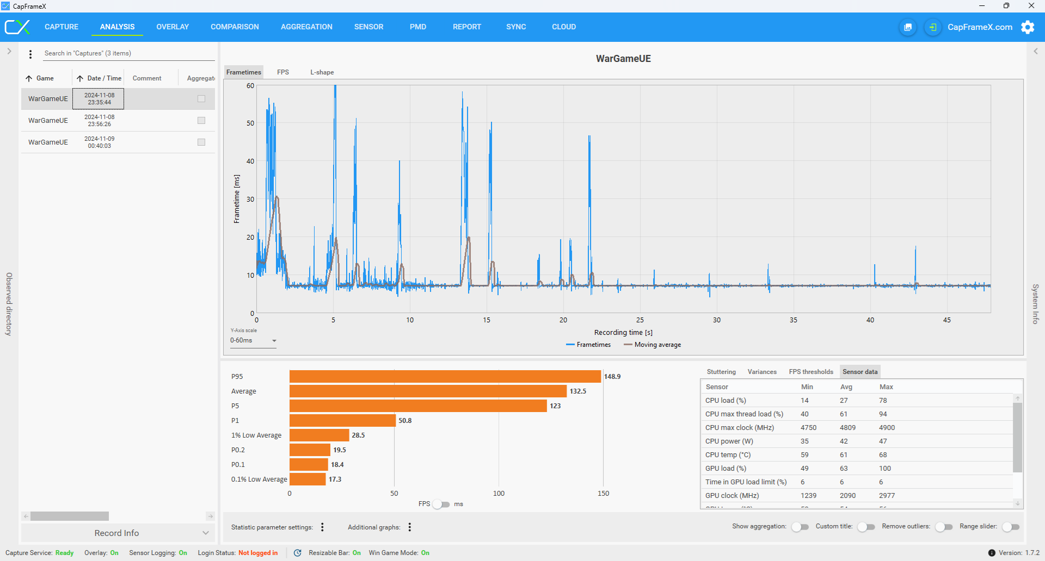
Task: Click Search in Captures field
Action: click(x=128, y=53)
